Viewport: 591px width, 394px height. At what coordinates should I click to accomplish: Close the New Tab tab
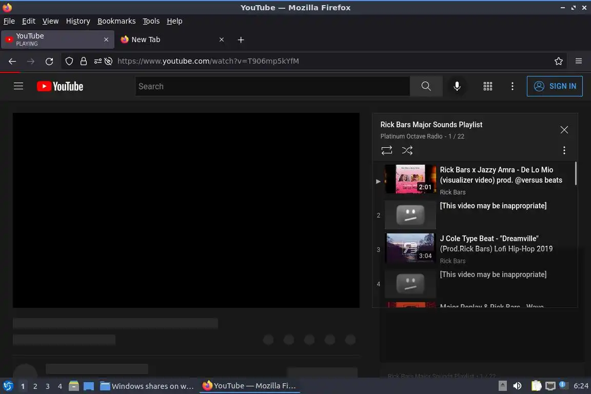click(222, 40)
